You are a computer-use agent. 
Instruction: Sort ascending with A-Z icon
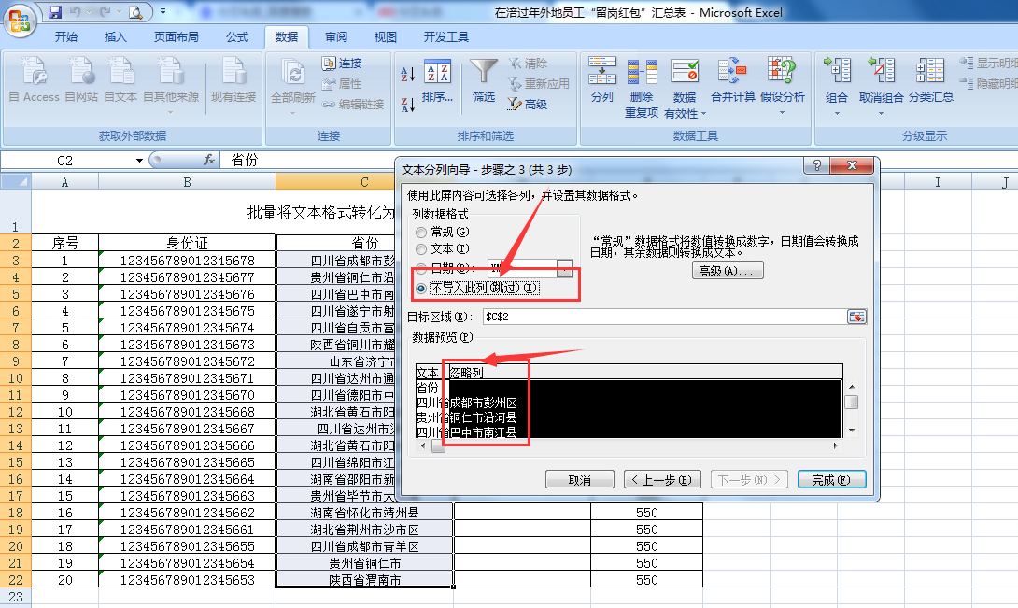click(408, 74)
